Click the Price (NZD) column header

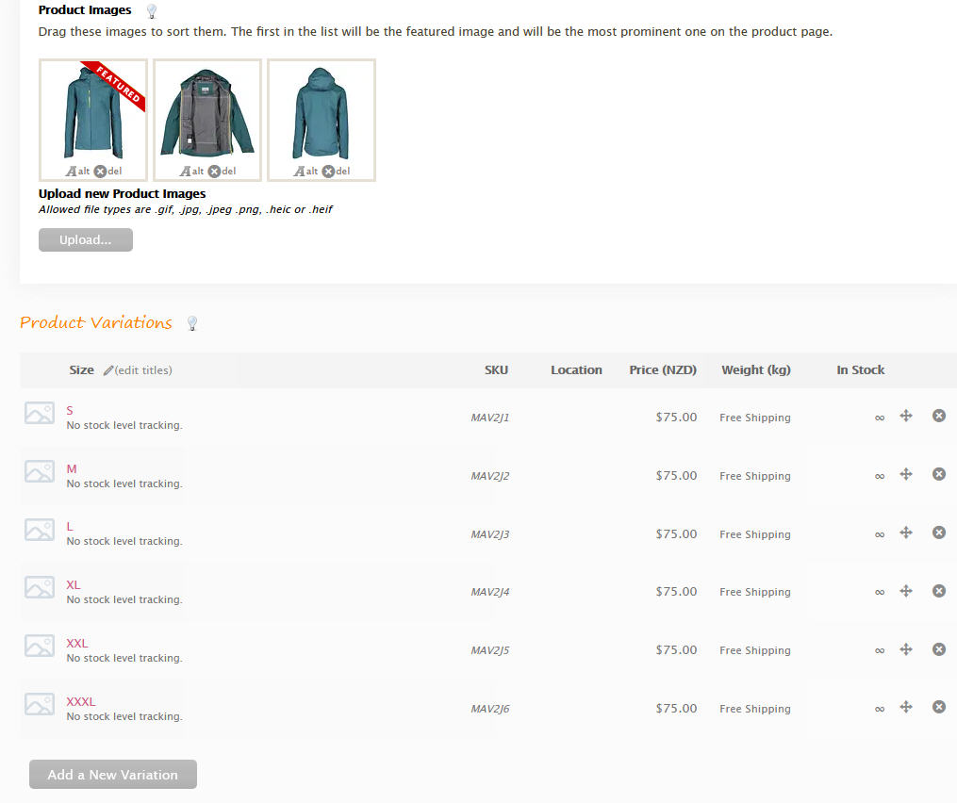coord(663,370)
